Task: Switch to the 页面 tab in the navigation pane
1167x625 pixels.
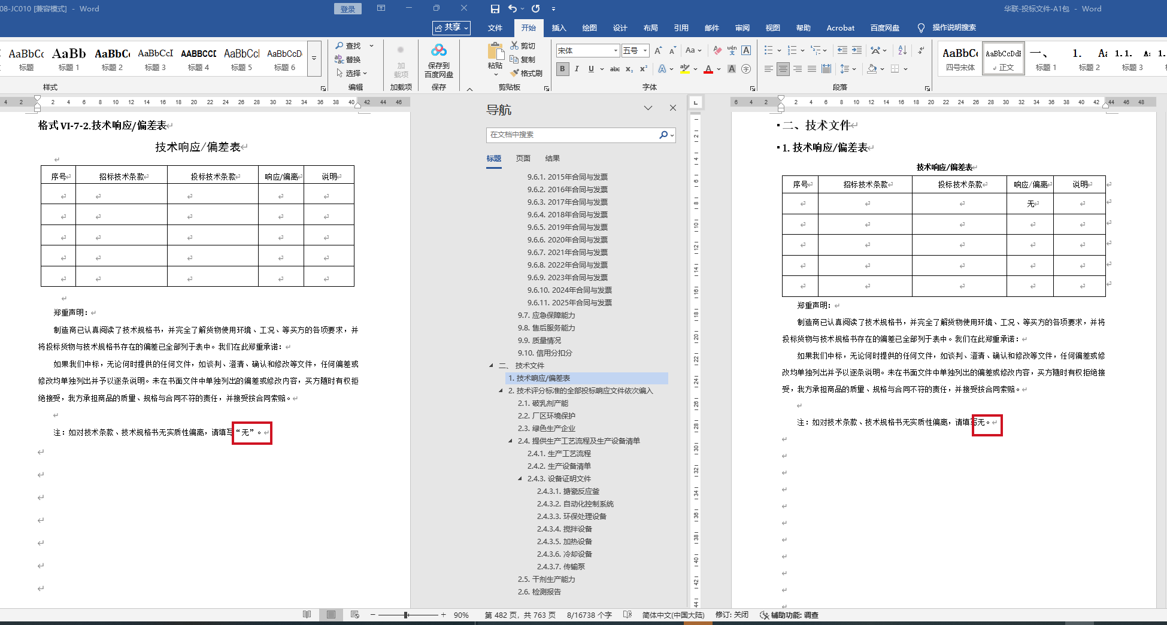Action: [523, 159]
